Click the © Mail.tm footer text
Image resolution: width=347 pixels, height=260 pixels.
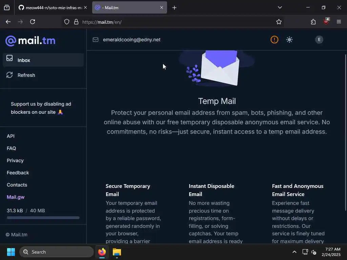coord(17,235)
